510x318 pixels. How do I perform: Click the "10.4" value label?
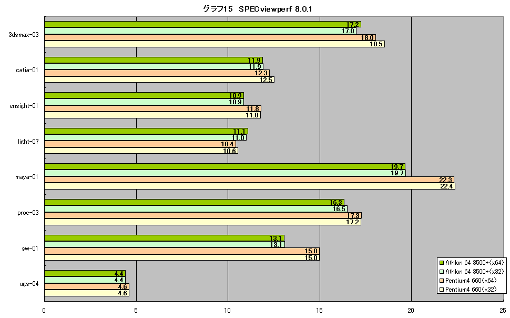pyautogui.click(x=227, y=144)
